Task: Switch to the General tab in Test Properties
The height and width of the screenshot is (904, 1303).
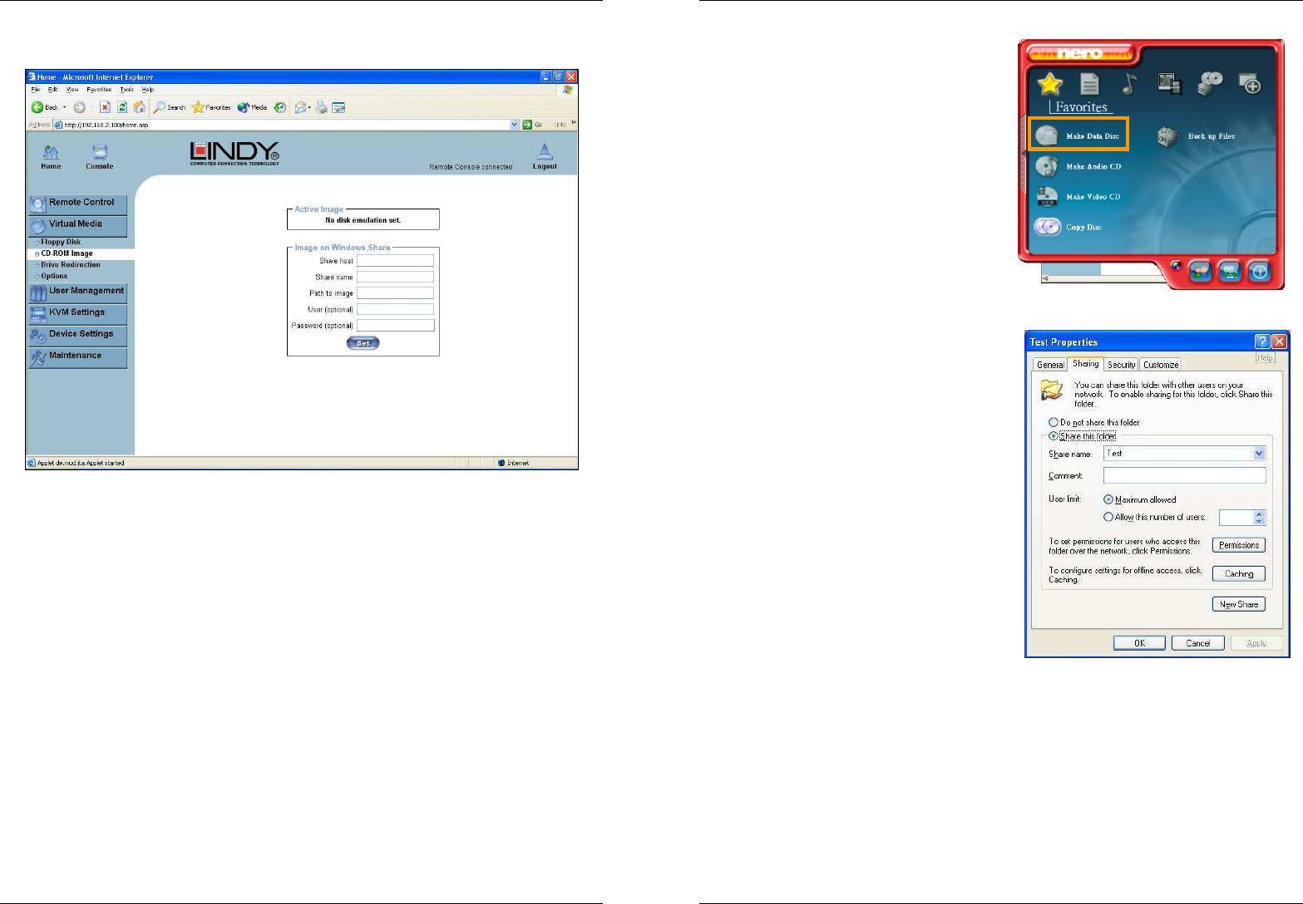Action: (x=1050, y=365)
